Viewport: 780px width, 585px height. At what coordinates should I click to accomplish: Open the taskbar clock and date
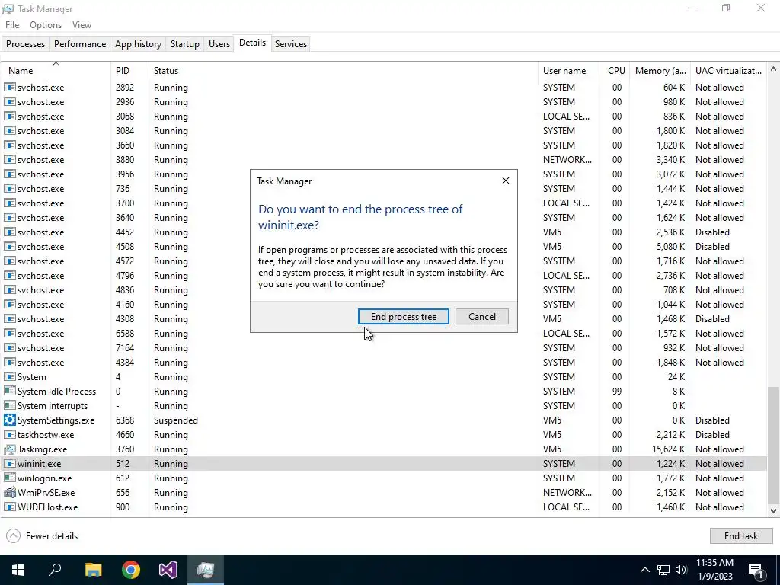click(x=714, y=570)
